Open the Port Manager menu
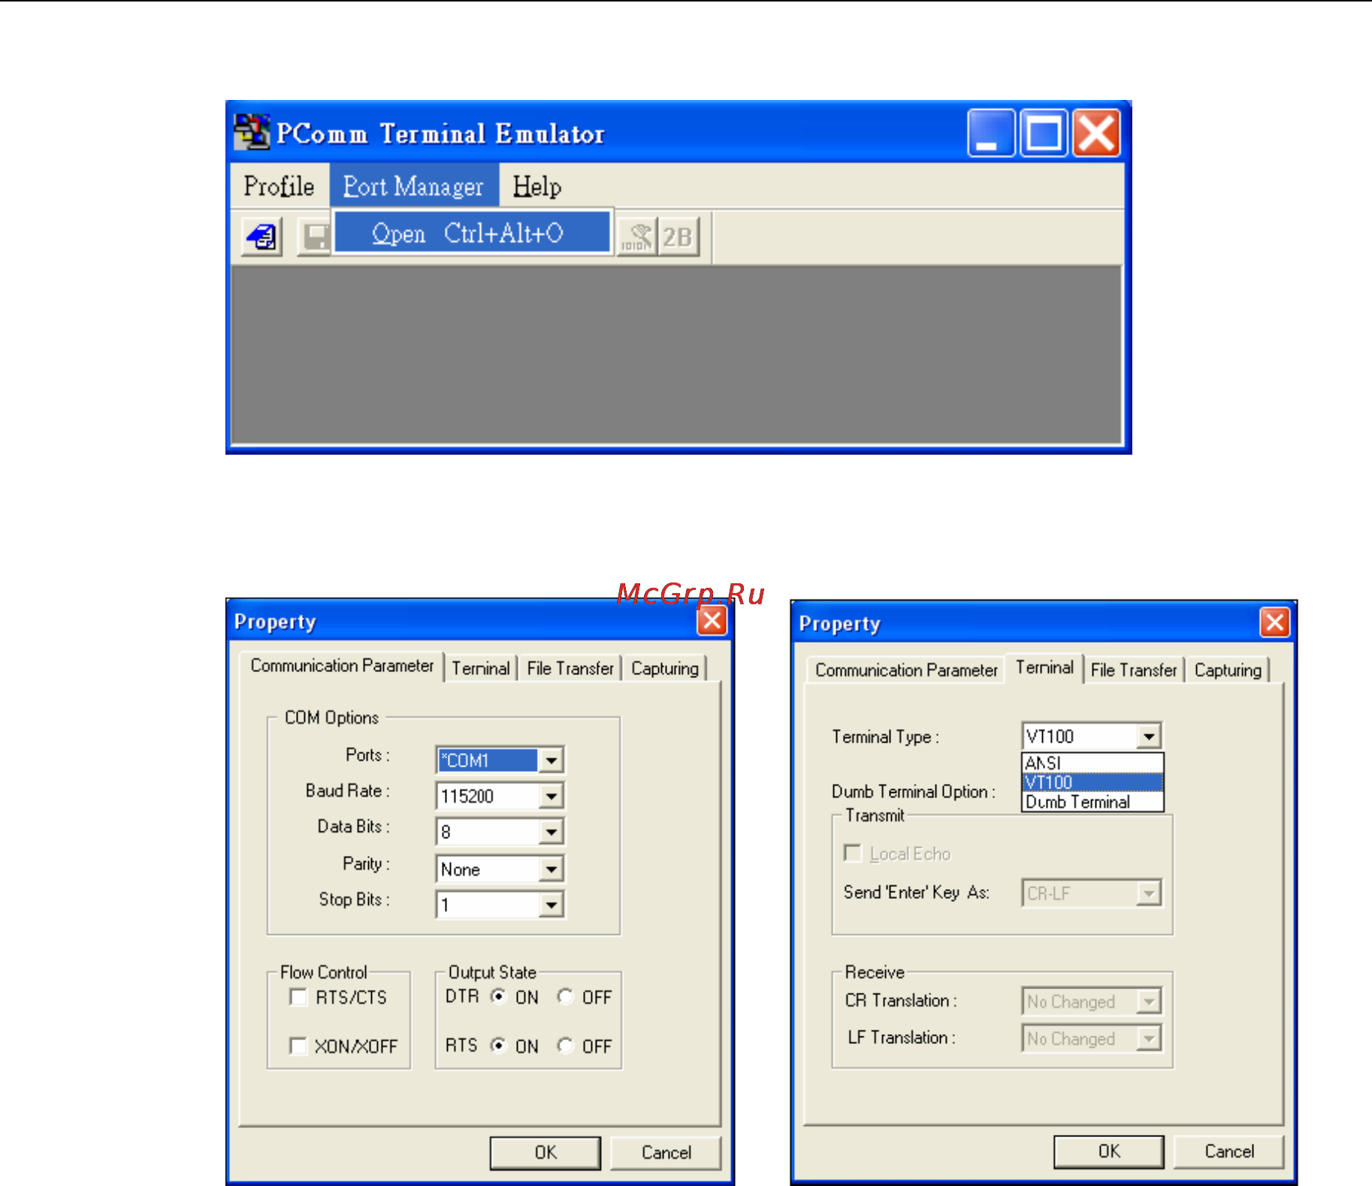Viewport: 1372px width, 1186px height. 413,186
